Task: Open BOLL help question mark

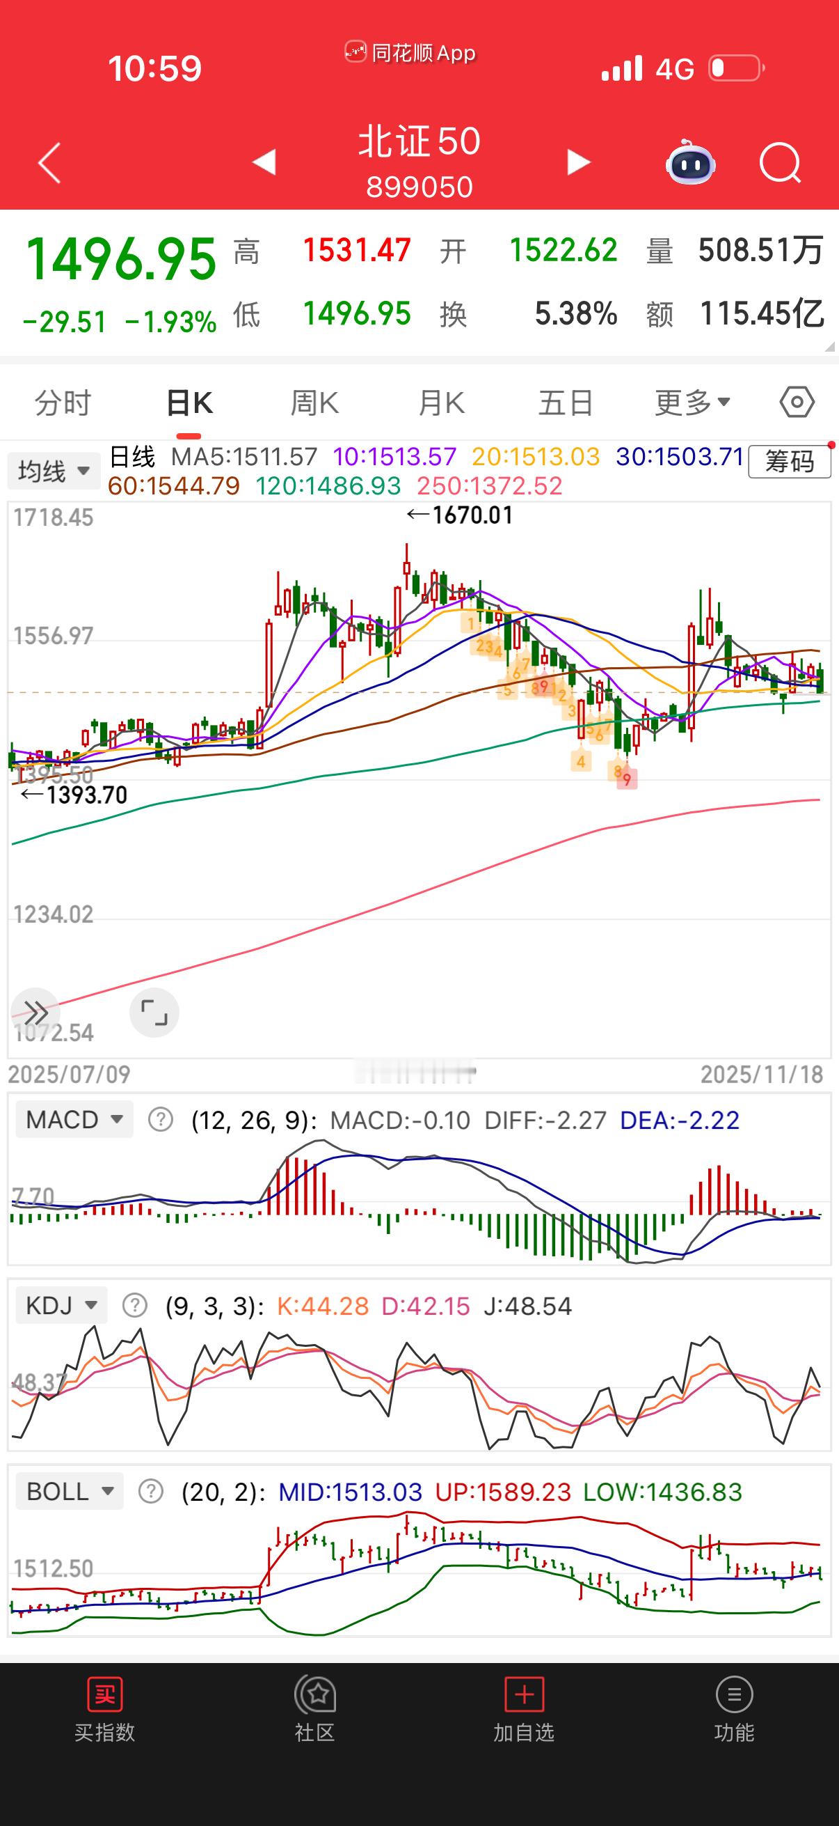Action: click(151, 1491)
